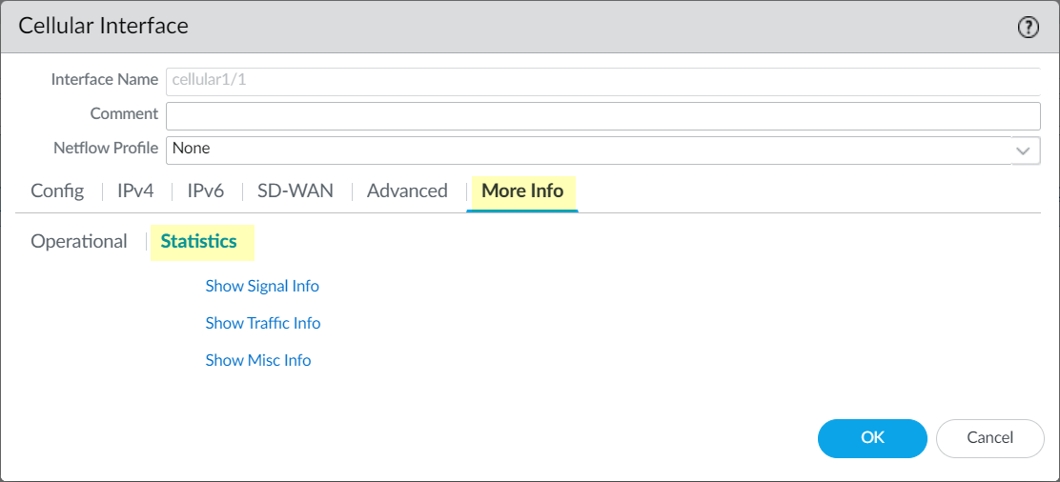Click the Cellular Interface dialog title
1060x482 pixels.
click(x=104, y=26)
